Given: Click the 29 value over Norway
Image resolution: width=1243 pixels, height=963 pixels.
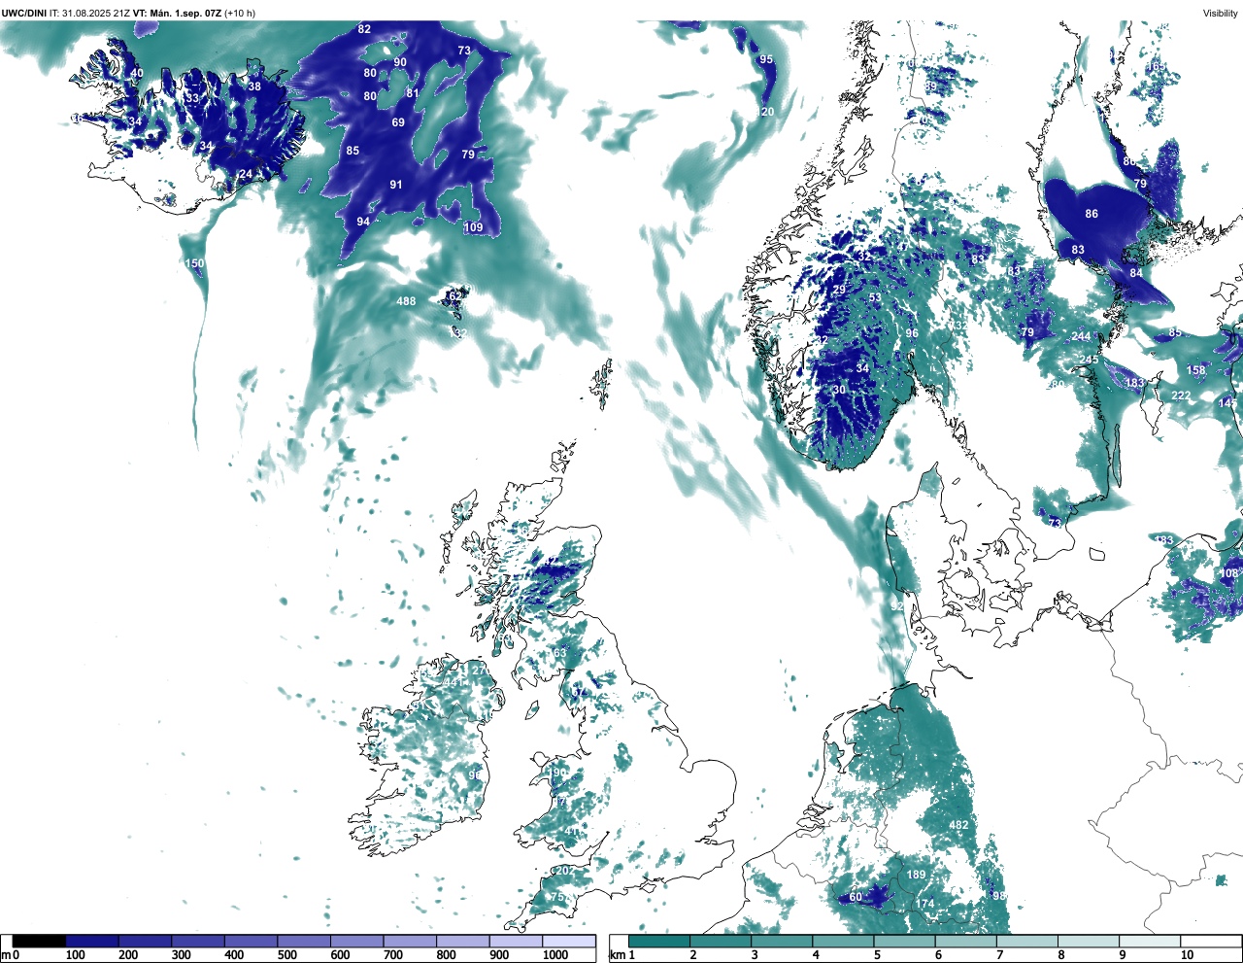Looking at the screenshot, I should (x=839, y=291).
